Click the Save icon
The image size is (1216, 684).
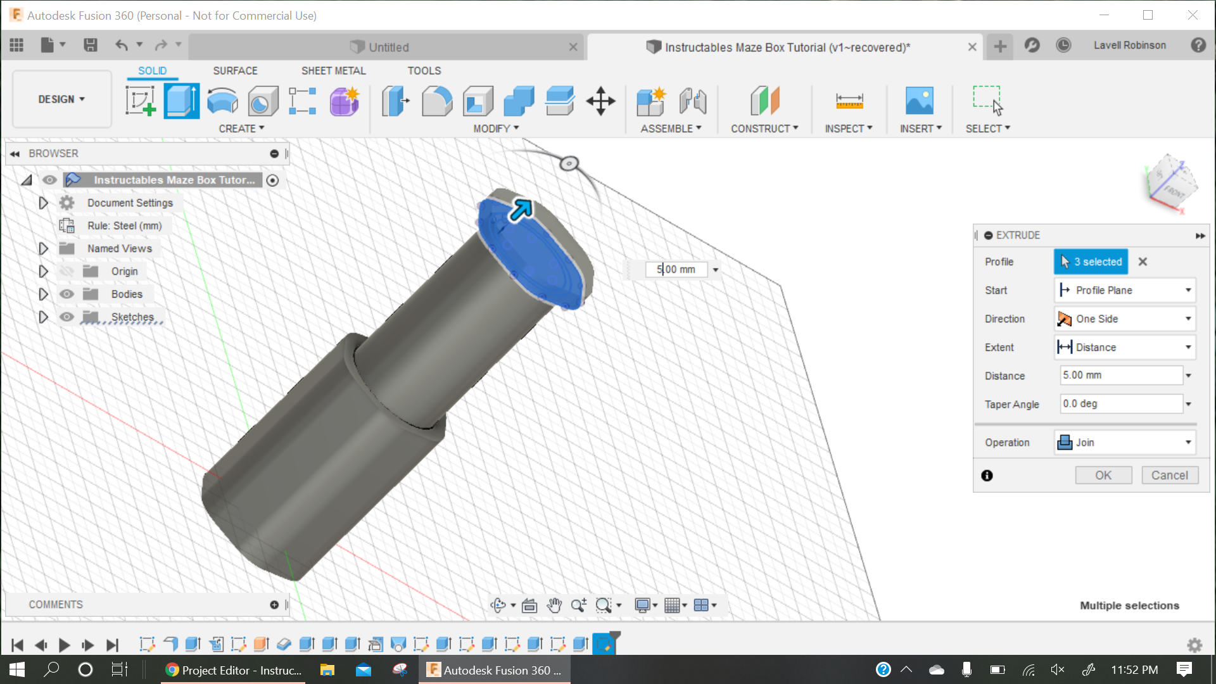pyautogui.click(x=91, y=45)
